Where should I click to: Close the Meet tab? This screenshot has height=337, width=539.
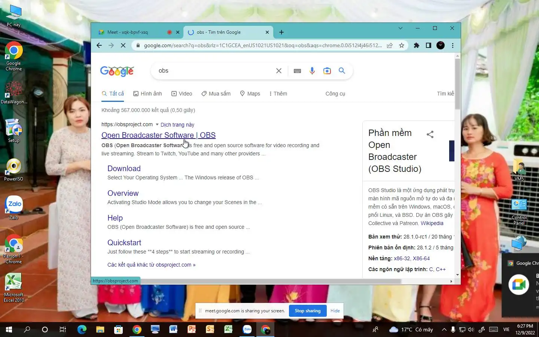click(178, 32)
